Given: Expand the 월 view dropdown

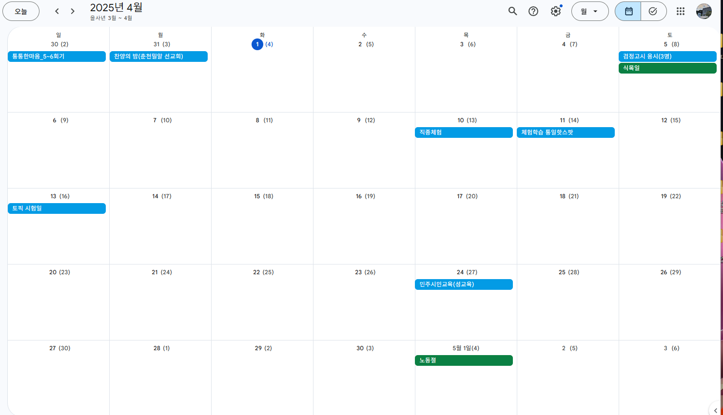Looking at the screenshot, I should click(x=590, y=11).
